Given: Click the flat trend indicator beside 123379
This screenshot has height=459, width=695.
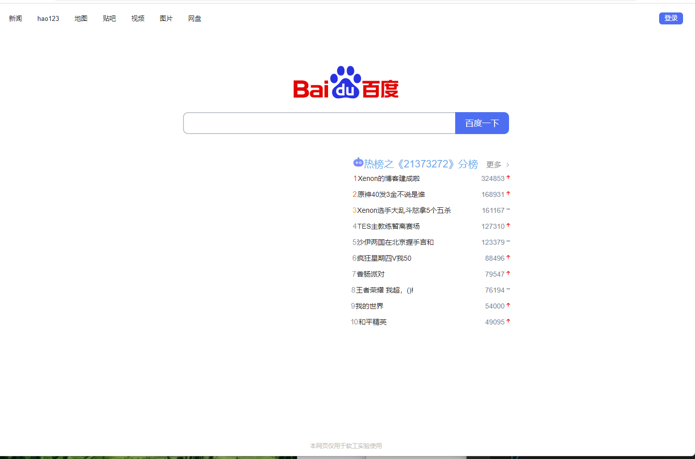Looking at the screenshot, I should point(508,241).
